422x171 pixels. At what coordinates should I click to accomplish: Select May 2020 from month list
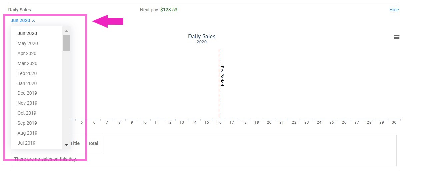pyautogui.click(x=28, y=43)
